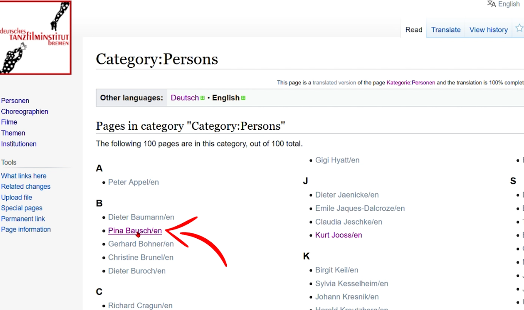Click the Deutsches Tanzfilminstitut Bremen logo
This screenshot has height=310, width=524.
35,38
